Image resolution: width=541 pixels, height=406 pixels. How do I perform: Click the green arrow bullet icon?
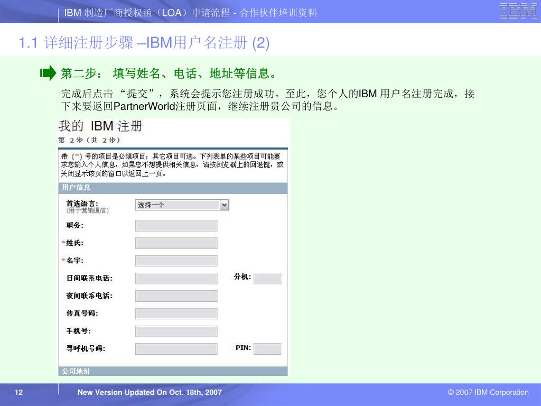click(48, 73)
